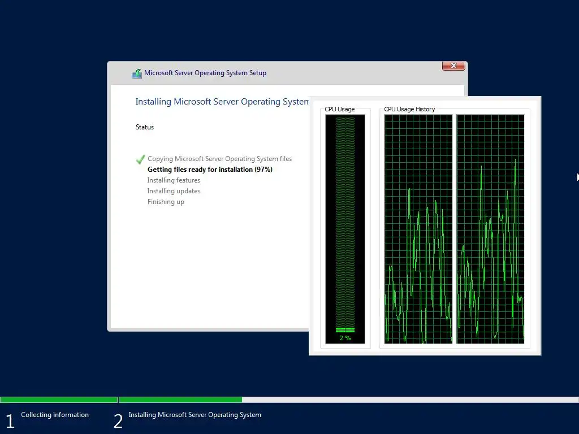The width and height of the screenshot is (579, 434).
Task: Click the partially filled installation progress bar
Action: (x=348, y=400)
